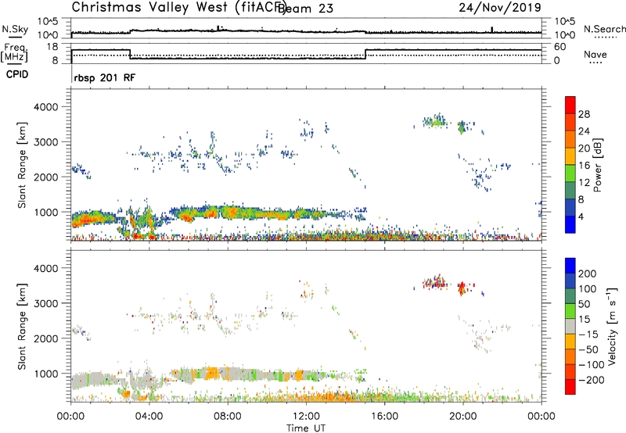Click the 'Power [dB]' colorbar title
Viewport: 626px width, 433px height.
[597, 165]
